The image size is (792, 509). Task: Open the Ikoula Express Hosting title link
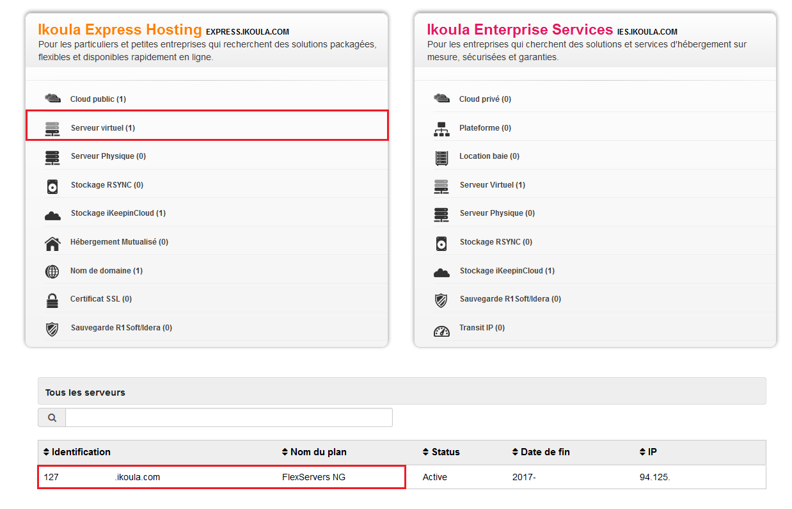tap(120, 29)
